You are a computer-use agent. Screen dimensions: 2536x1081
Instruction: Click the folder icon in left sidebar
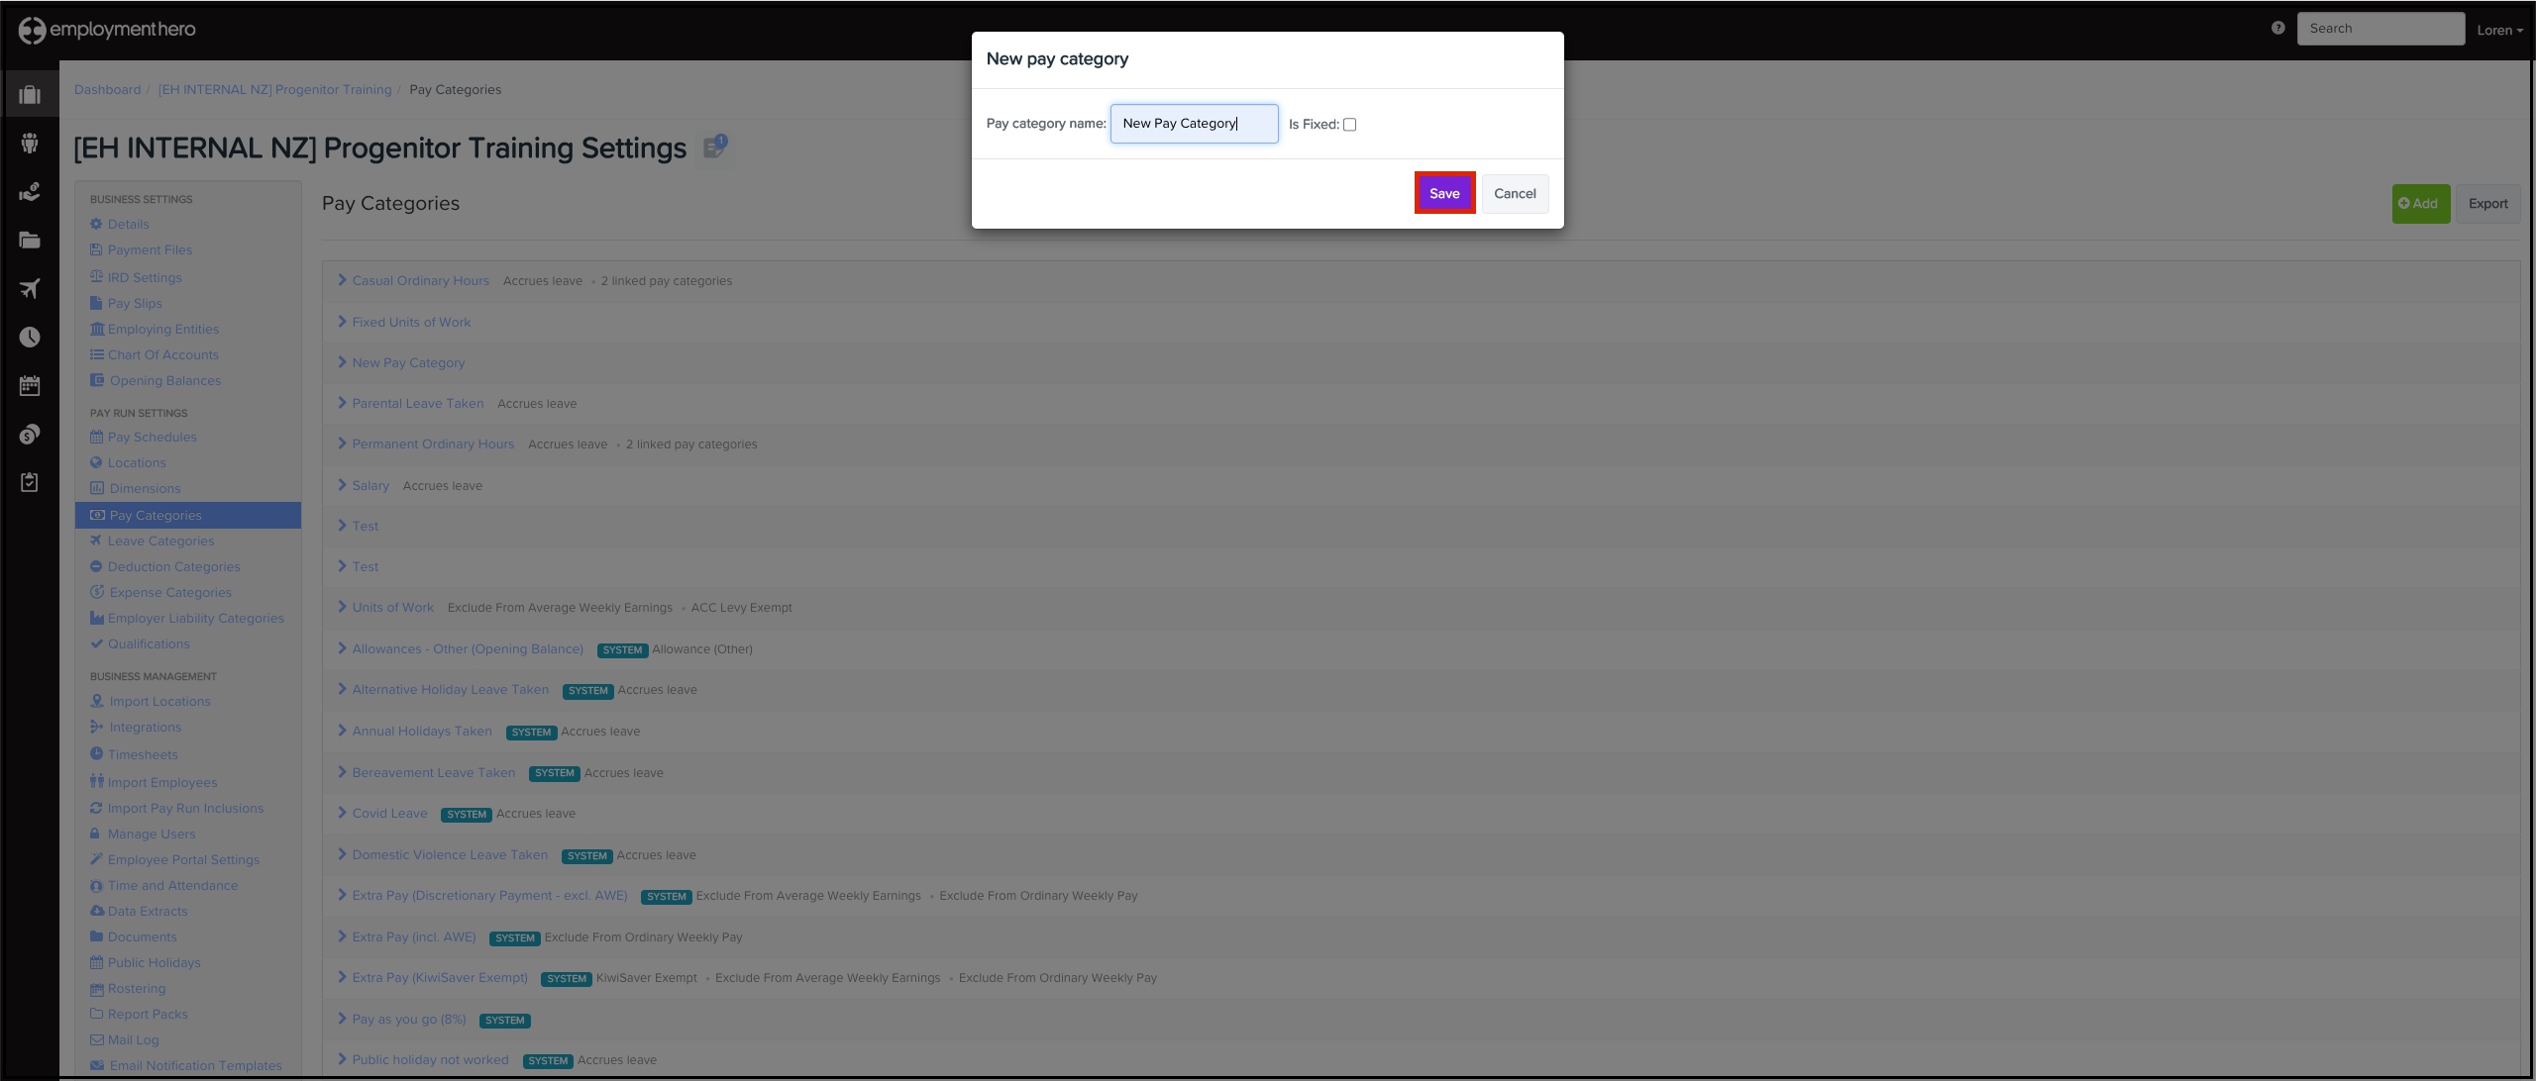click(x=30, y=240)
